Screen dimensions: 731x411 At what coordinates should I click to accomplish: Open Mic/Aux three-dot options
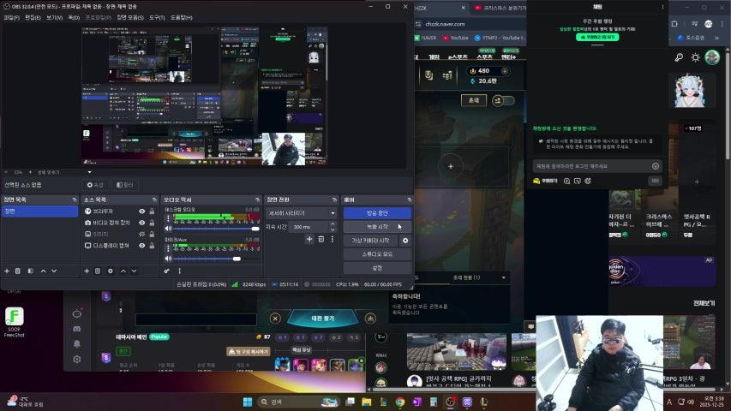(x=168, y=248)
